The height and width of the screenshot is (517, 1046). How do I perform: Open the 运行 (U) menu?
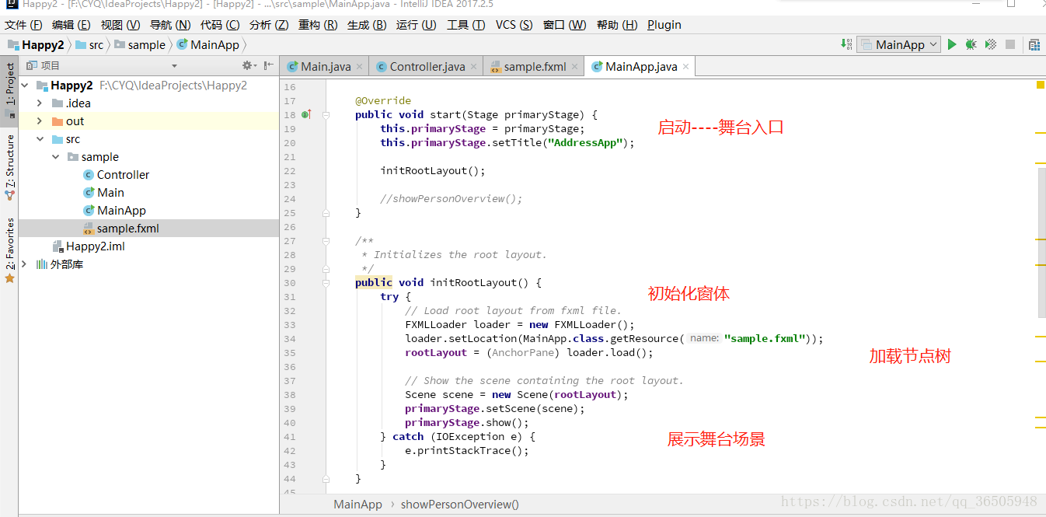pos(417,25)
